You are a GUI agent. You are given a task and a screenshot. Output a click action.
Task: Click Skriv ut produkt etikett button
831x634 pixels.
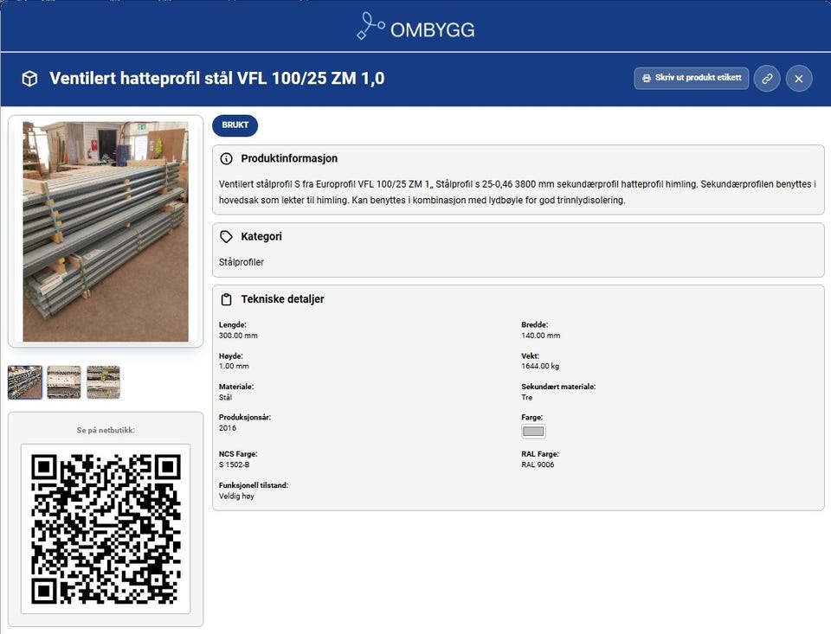click(x=691, y=78)
